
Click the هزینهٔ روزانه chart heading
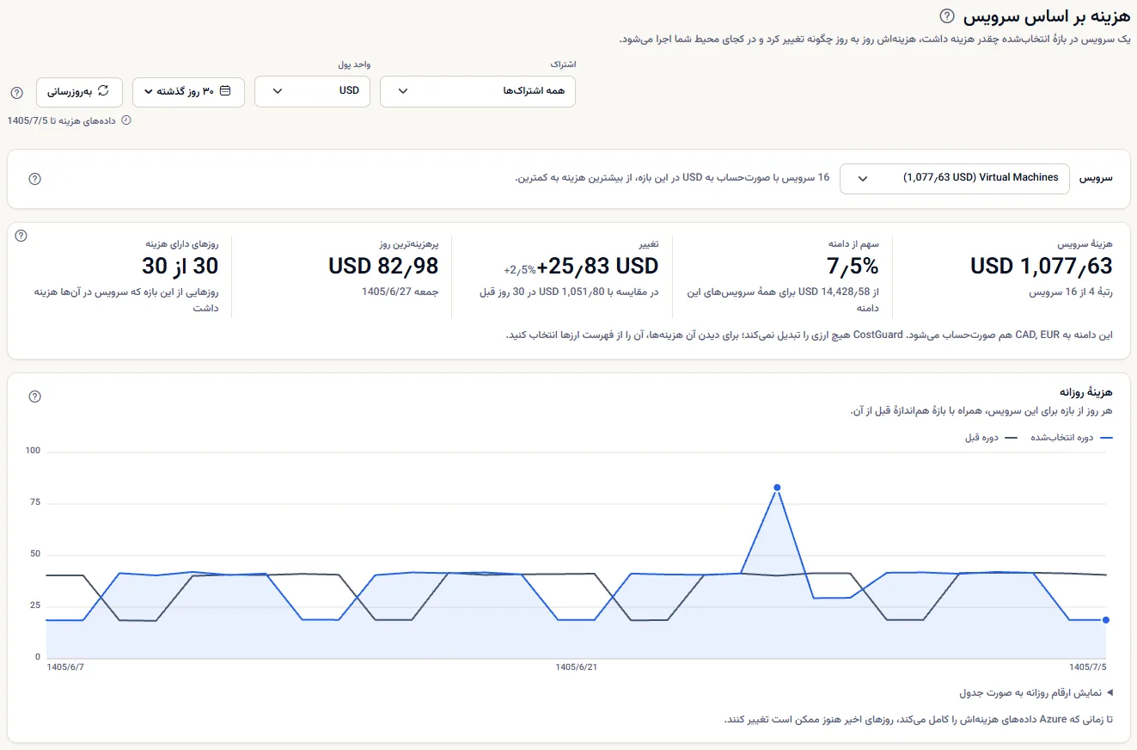1087,393
